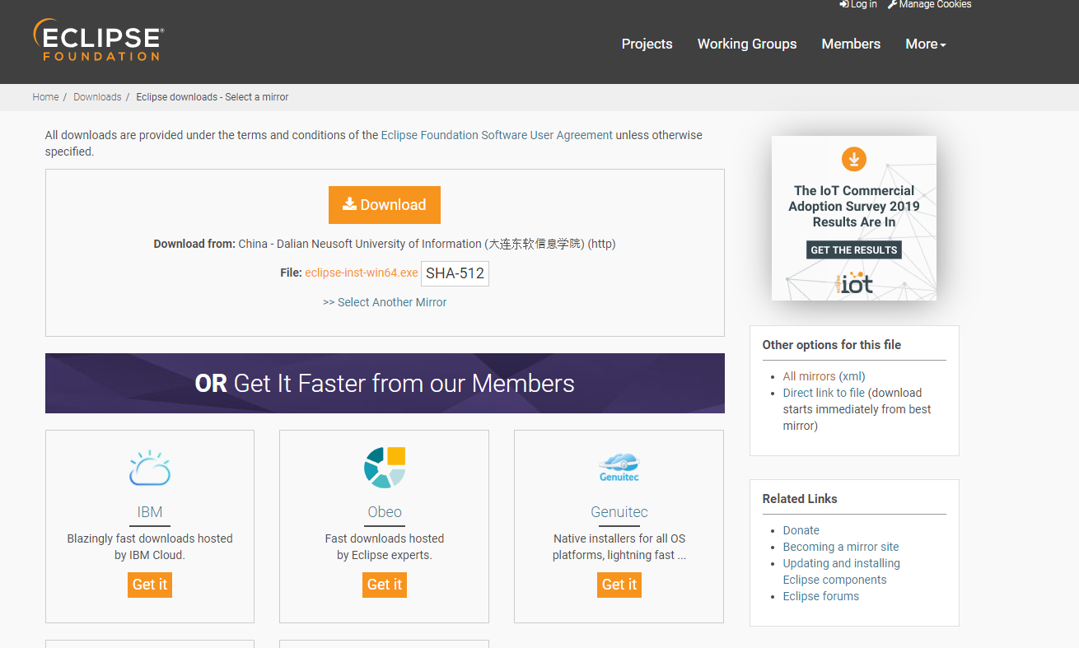1079x648 pixels.
Task: Go to Home breadcrumb
Action: point(45,97)
